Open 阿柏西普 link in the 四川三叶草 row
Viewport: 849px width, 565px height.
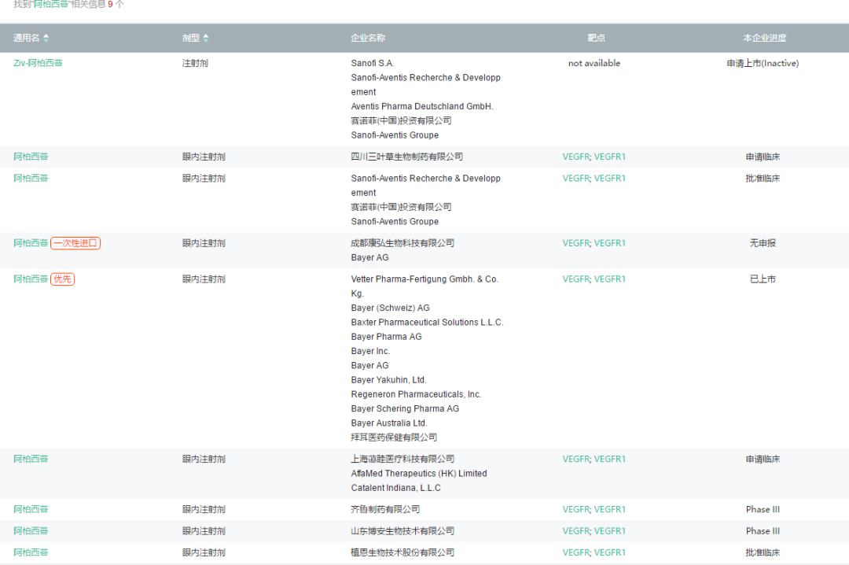click(31, 157)
